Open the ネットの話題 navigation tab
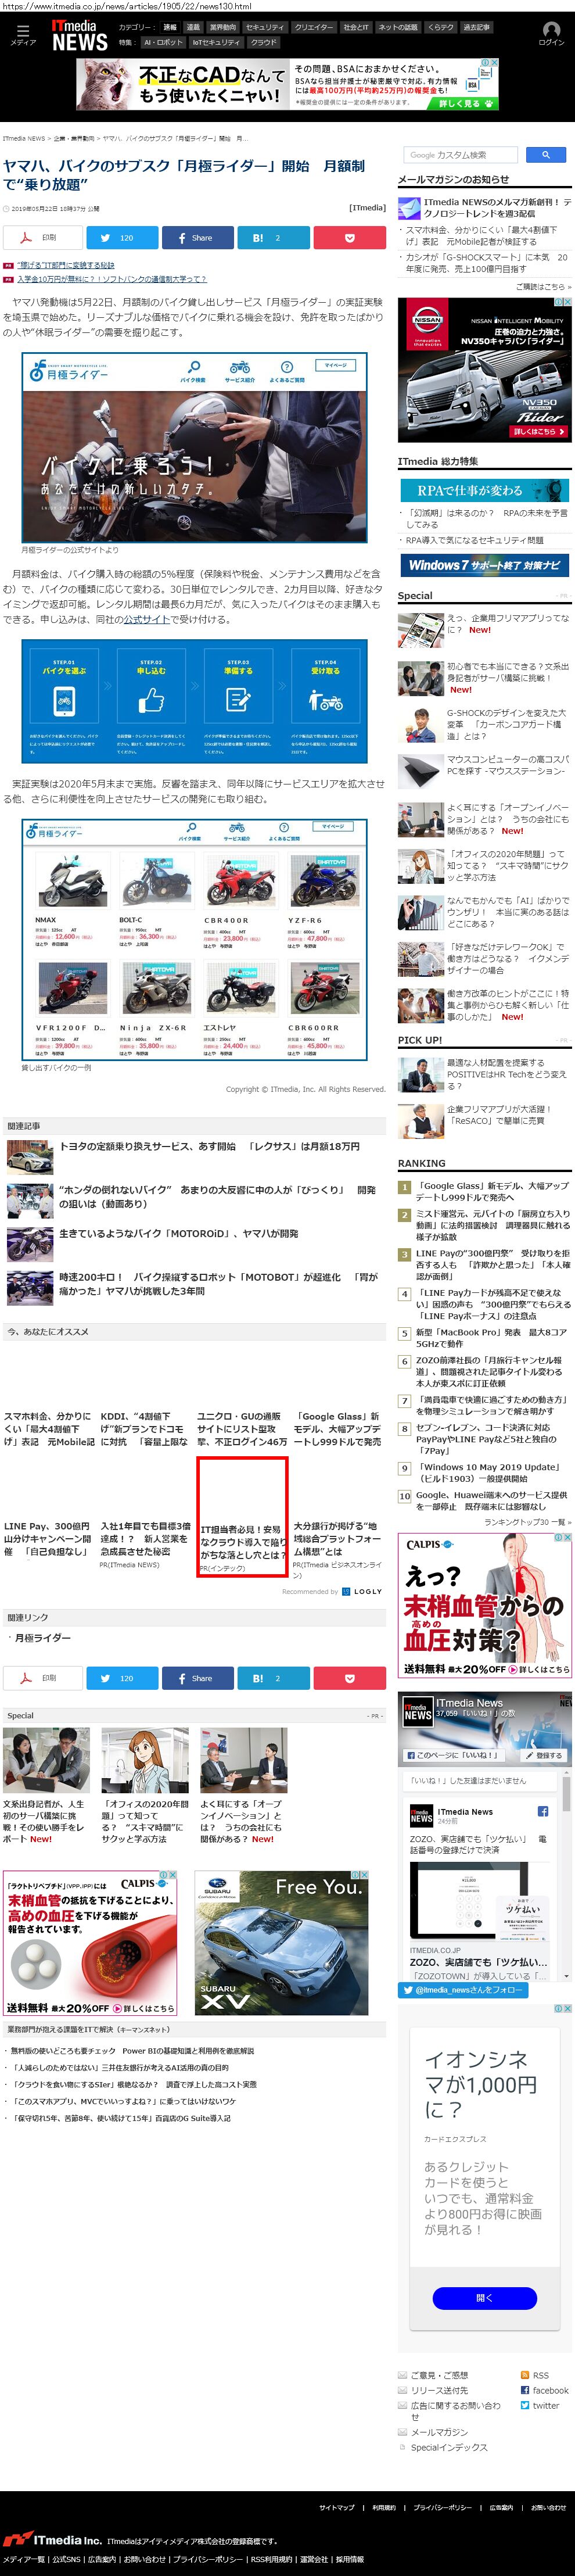The image size is (575, 2576). pos(398,28)
